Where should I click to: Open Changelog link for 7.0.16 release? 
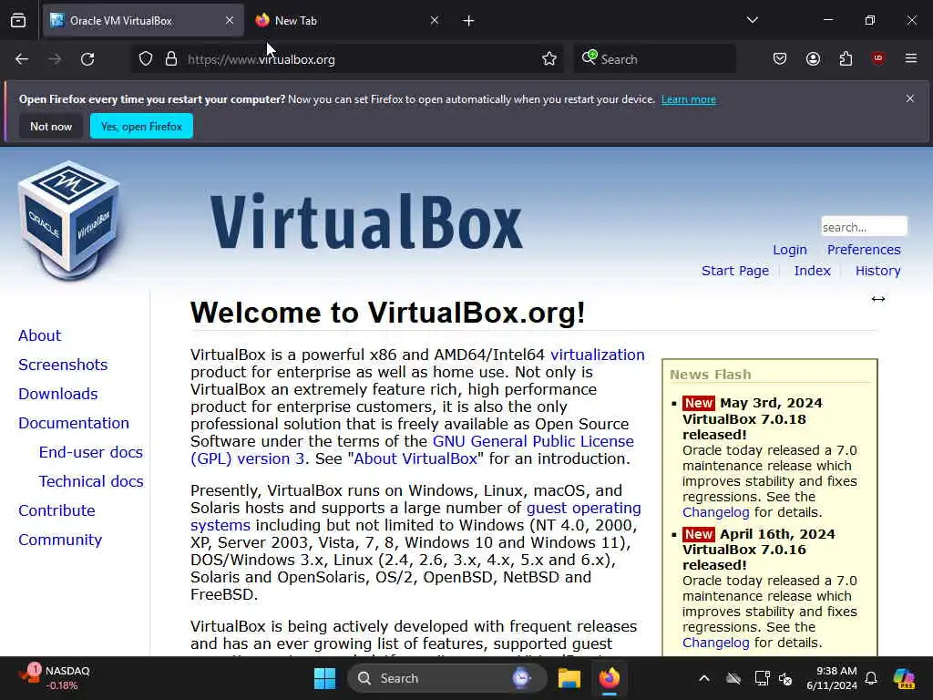(716, 643)
